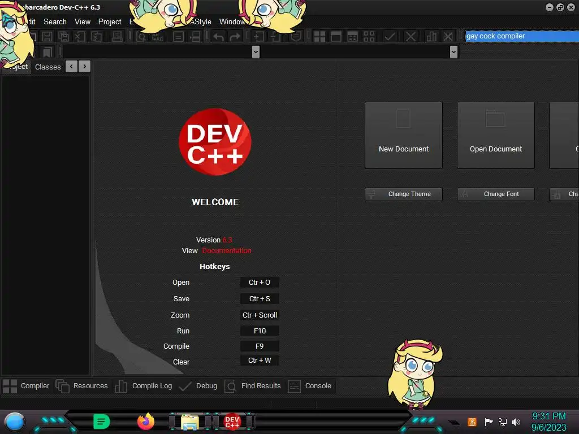Click the New Document tile
The image size is (579, 434).
(404, 136)
